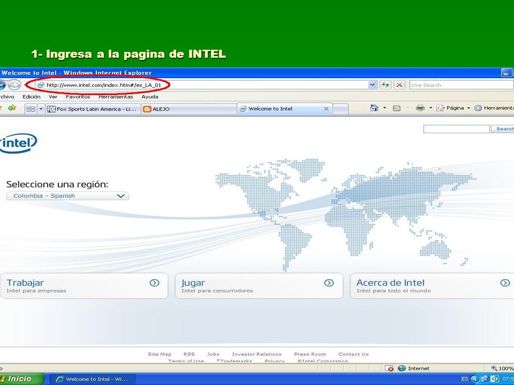Open the tab list dropdown arrow
The height and width of the screenshot is (385, 514).
[41, 109]
